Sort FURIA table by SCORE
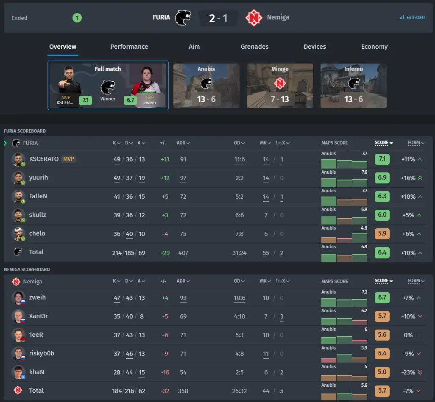 (384, 143)
